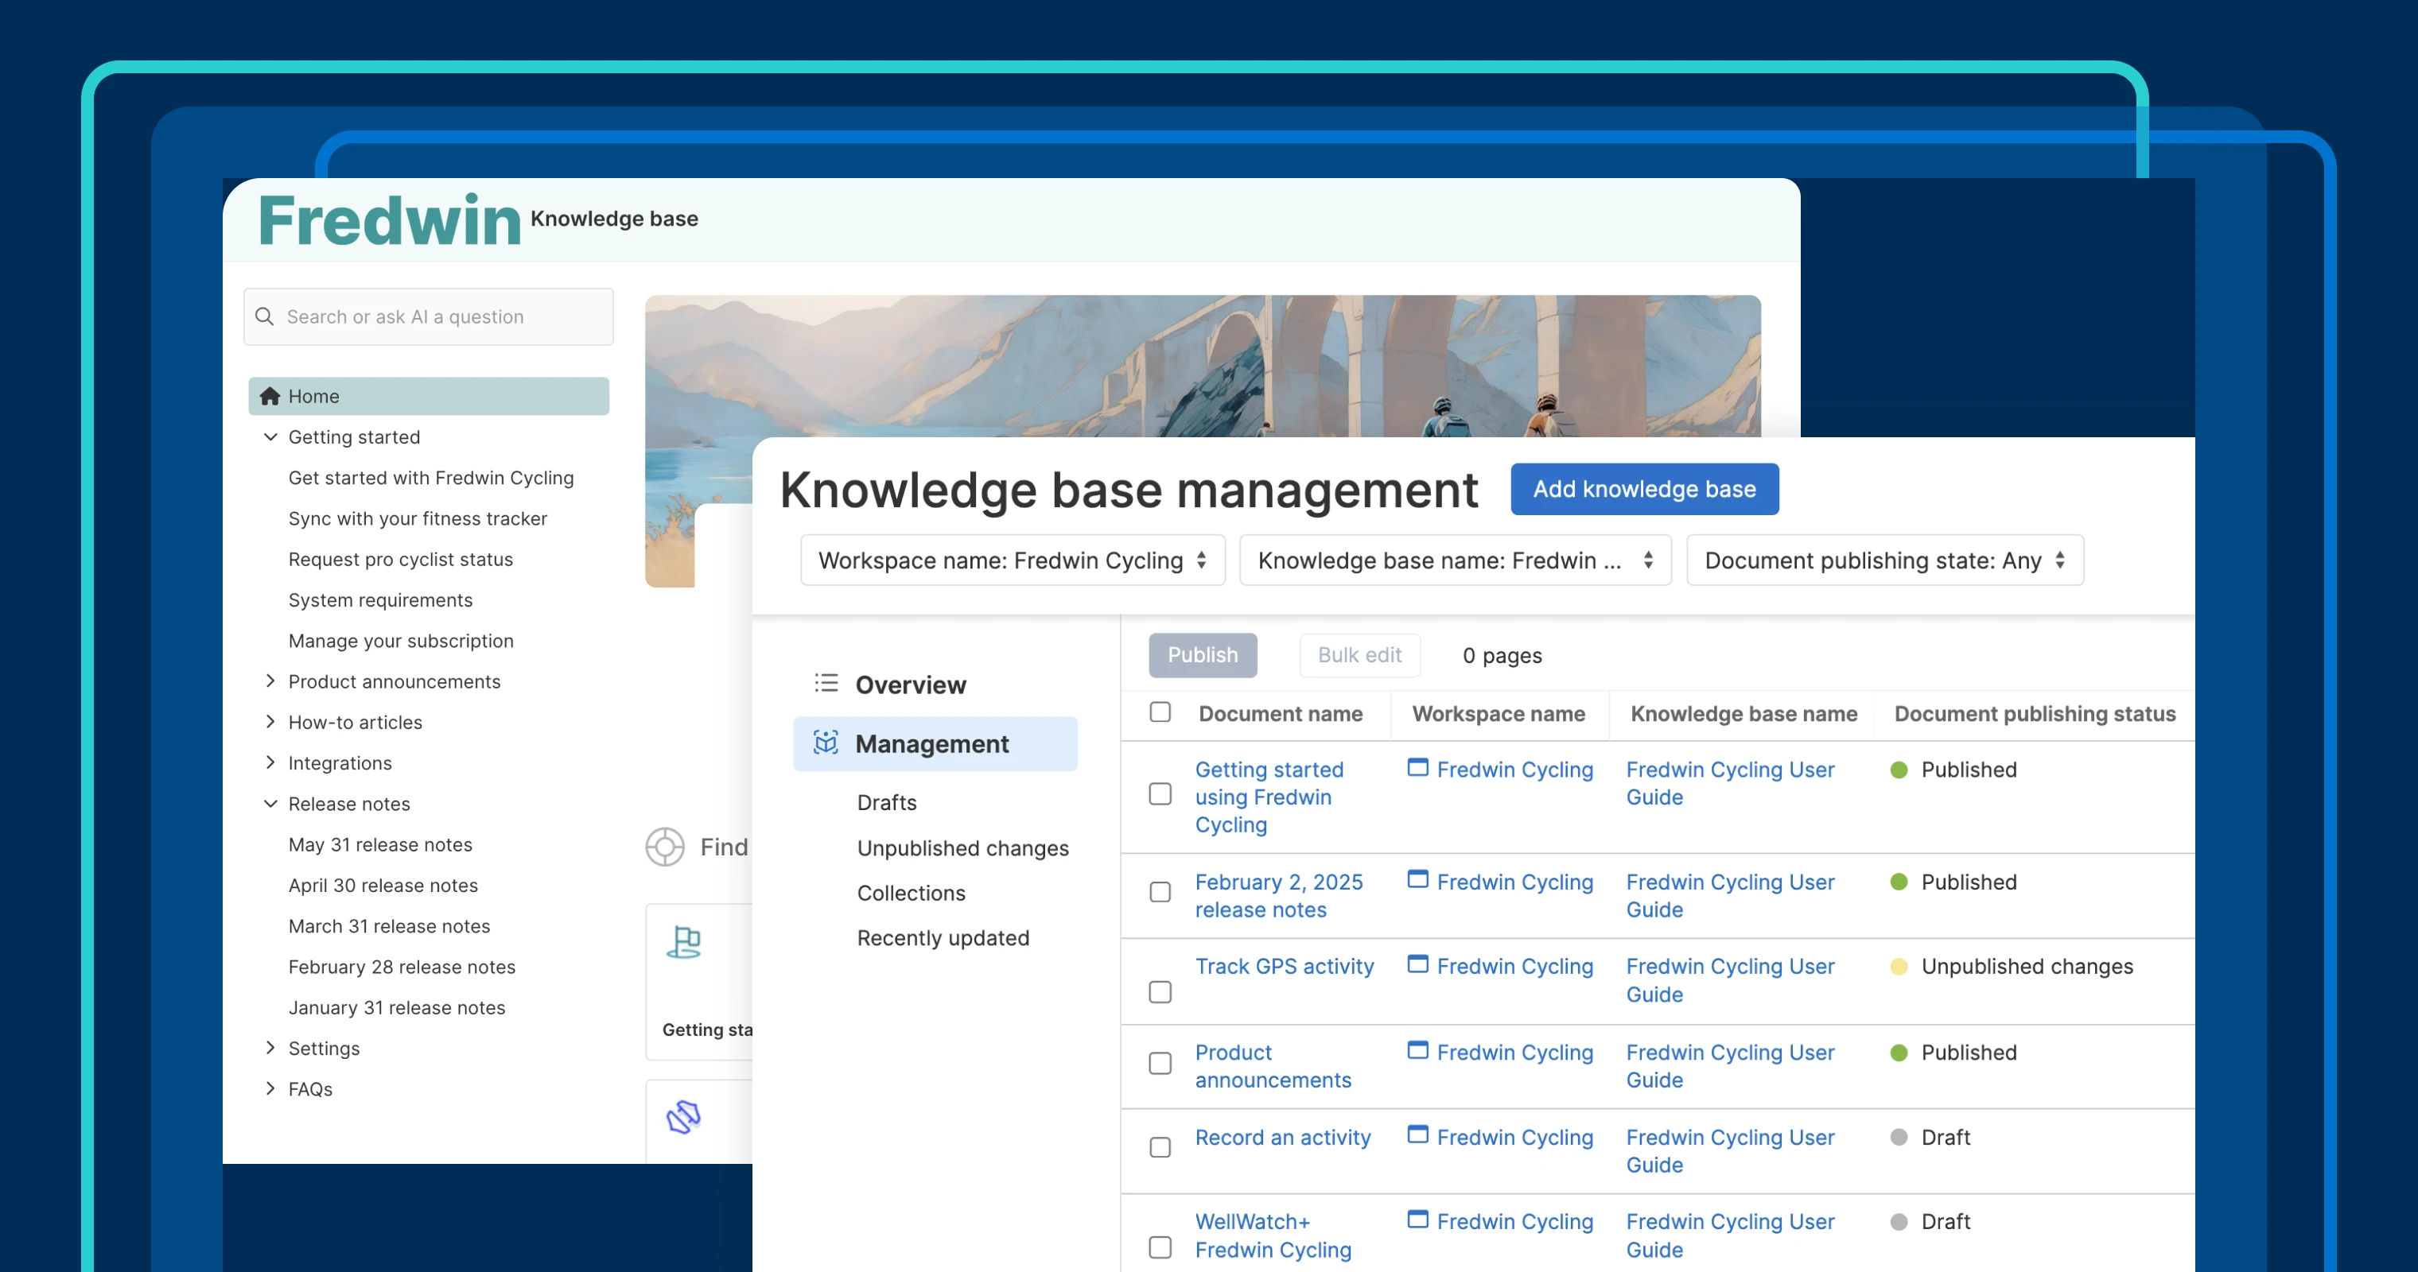This screenshot has width=2418, height=1272.
Task: Click the search magnifier icon
Action: coord(265,316)
